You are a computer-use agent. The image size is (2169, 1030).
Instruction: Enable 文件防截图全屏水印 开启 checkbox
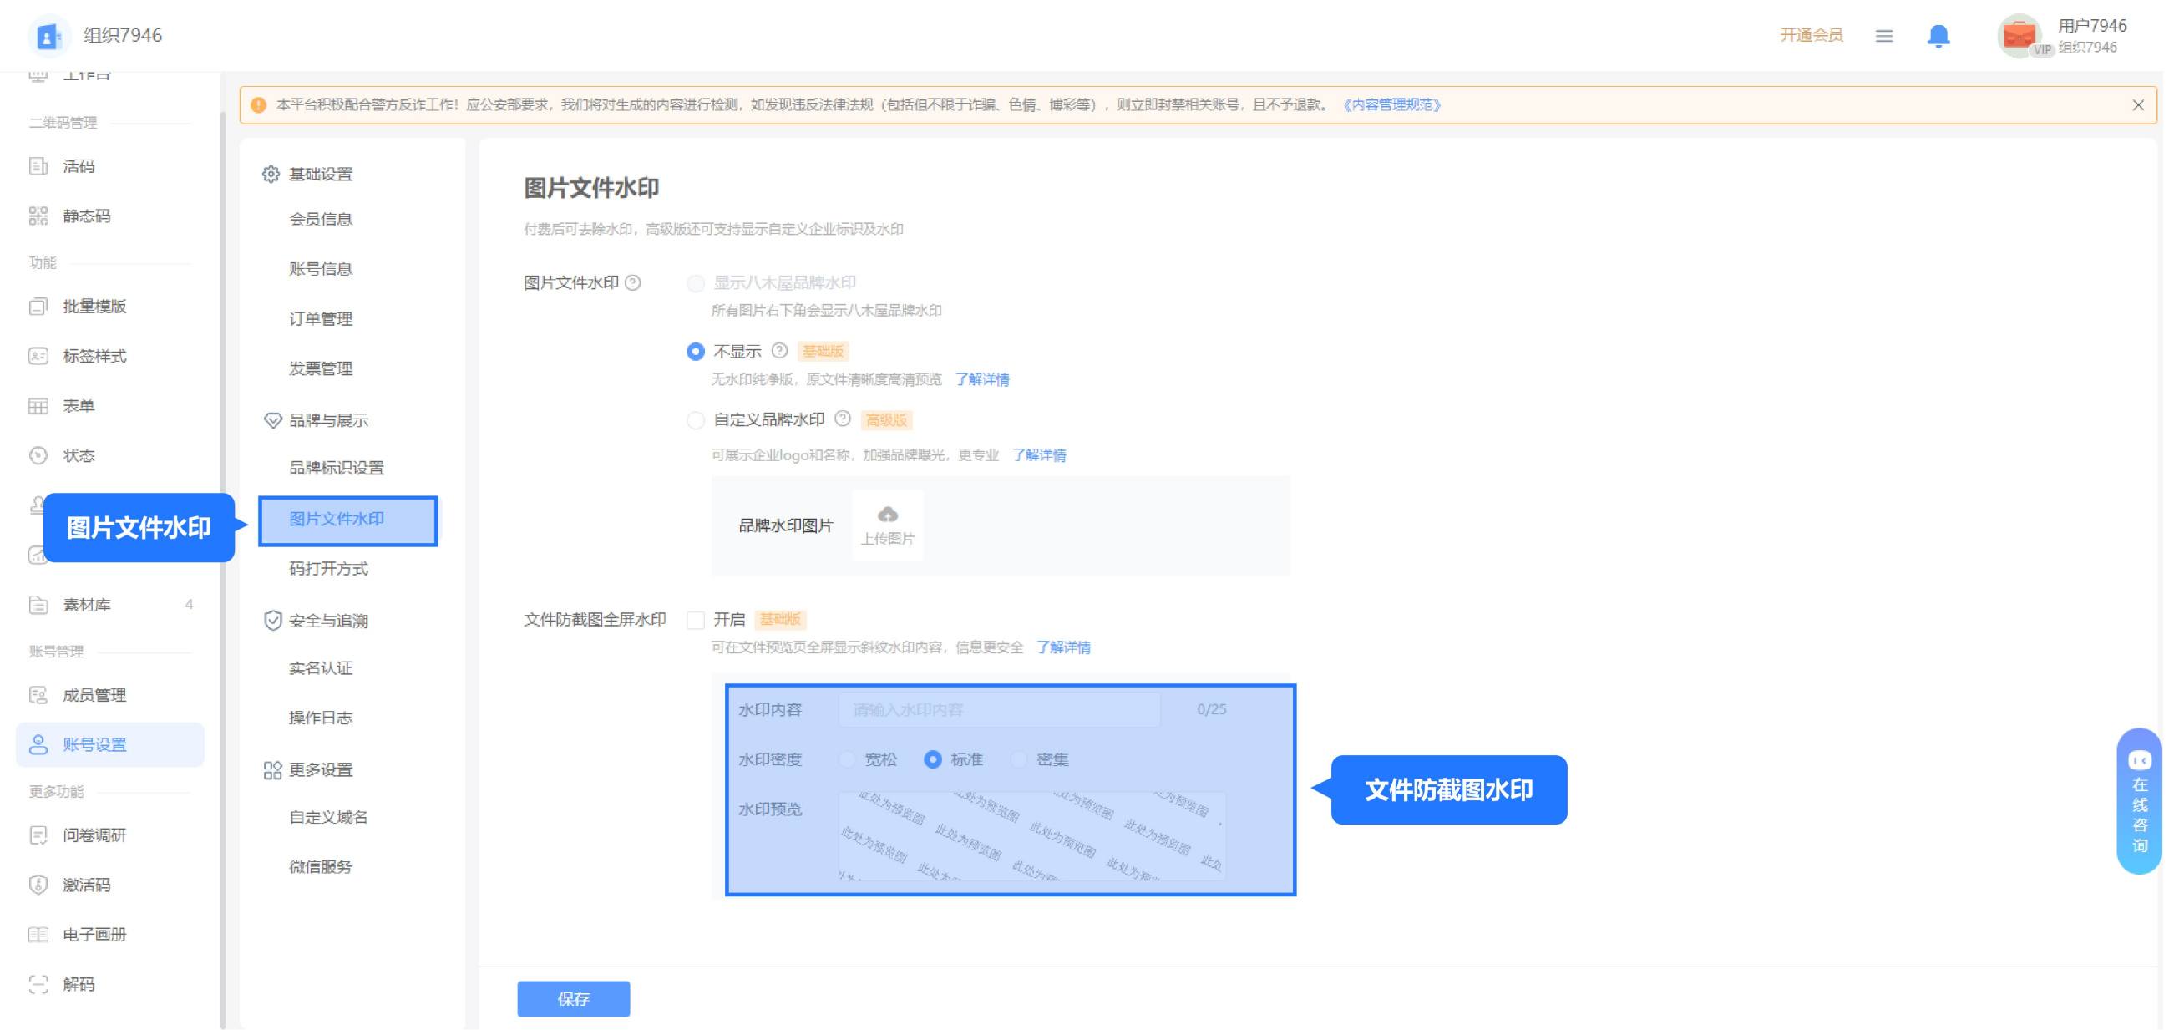(696, 621)
